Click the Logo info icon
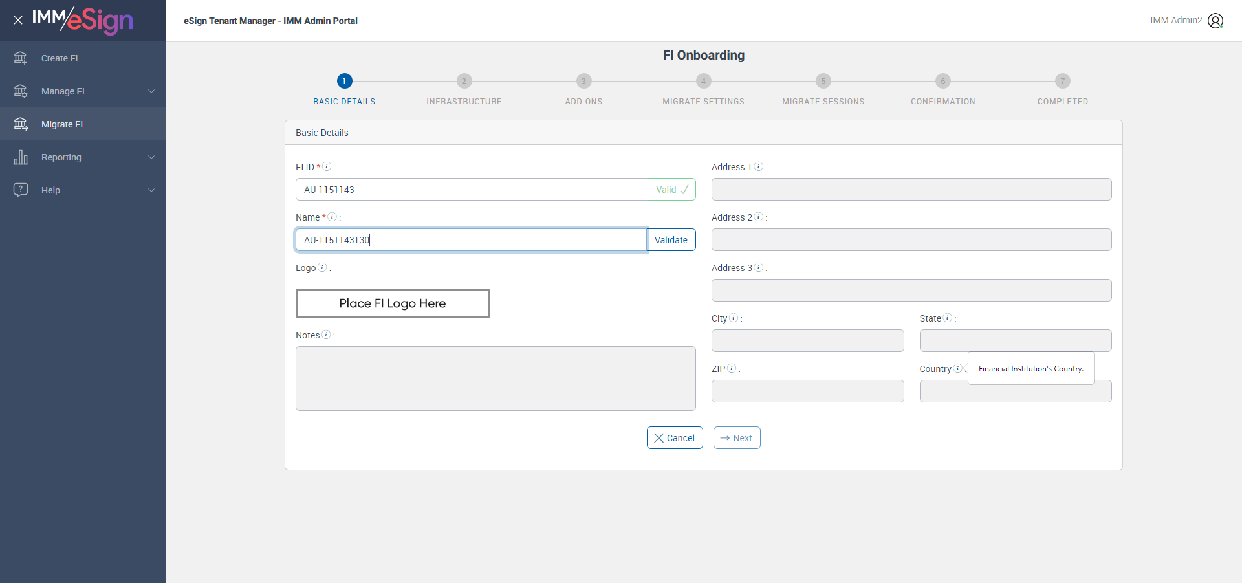This screenshot has height=583, width=1242. 322,267
